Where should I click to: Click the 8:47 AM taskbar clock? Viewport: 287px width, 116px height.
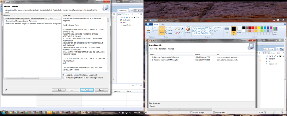(x=137, y=113)
